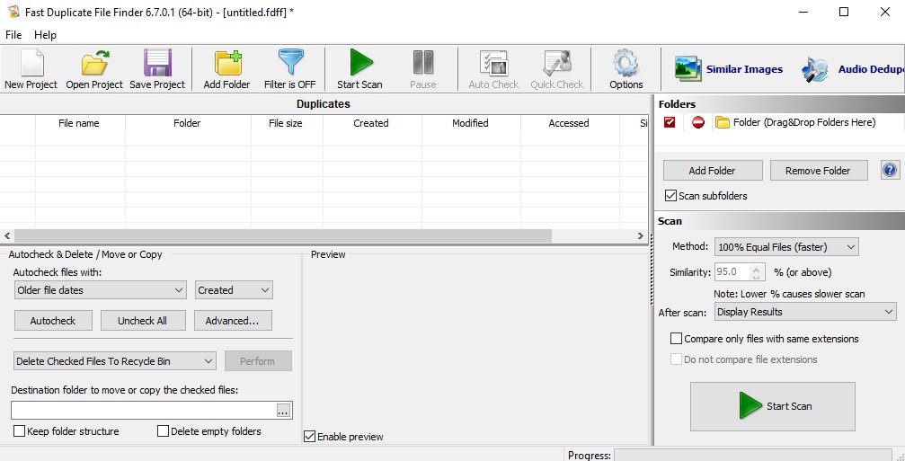Screen dimensions: 905x461
Task: Sort by Created column header
Action: click(372, 123)
